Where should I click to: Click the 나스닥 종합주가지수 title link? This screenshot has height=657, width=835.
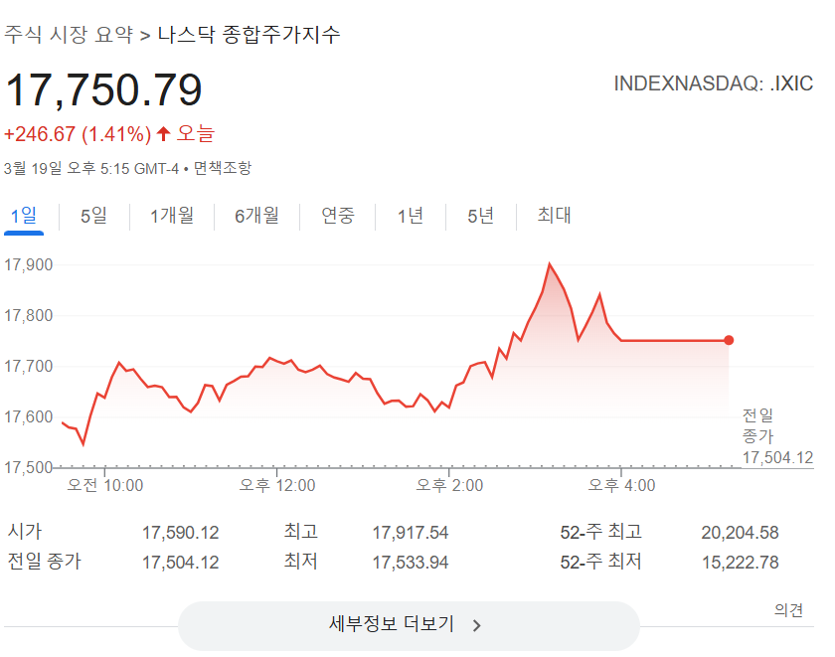tap(249, 33)
